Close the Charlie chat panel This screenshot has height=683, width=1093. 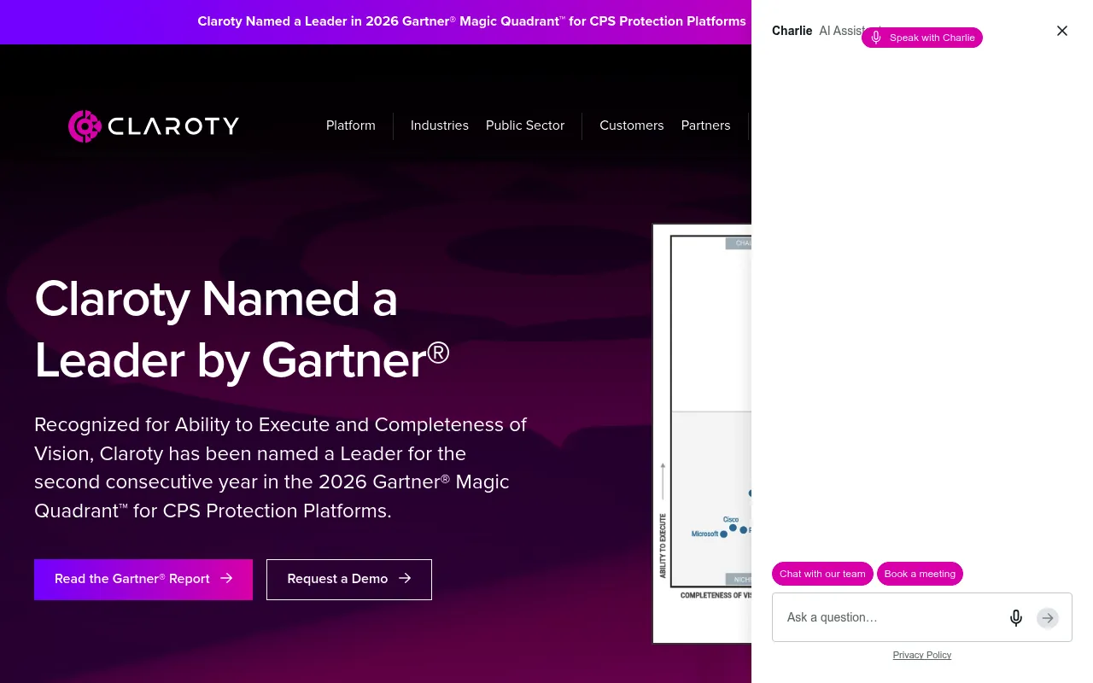(x=1062, y=31)
